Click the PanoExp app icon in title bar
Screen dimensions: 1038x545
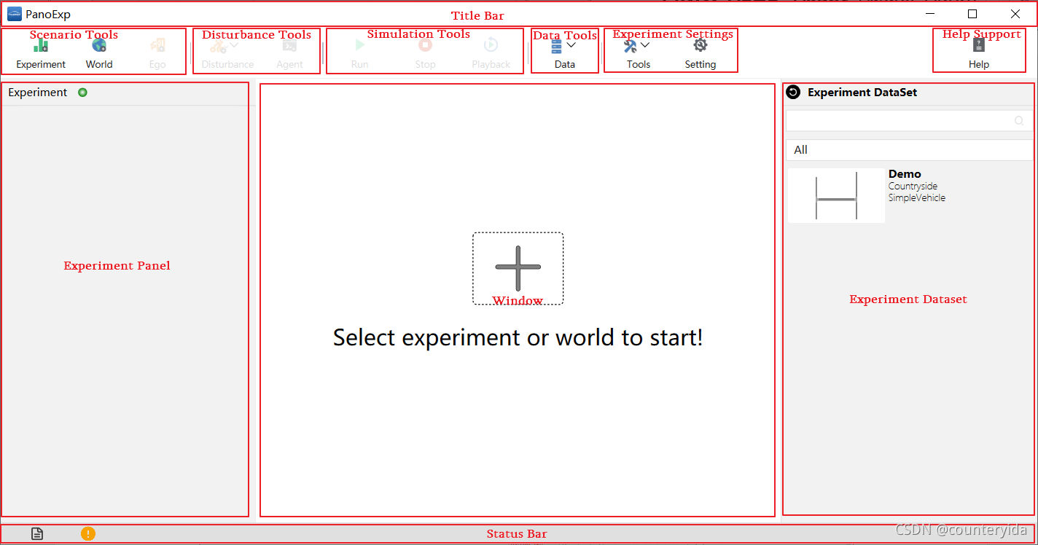[x=15, y=14]
